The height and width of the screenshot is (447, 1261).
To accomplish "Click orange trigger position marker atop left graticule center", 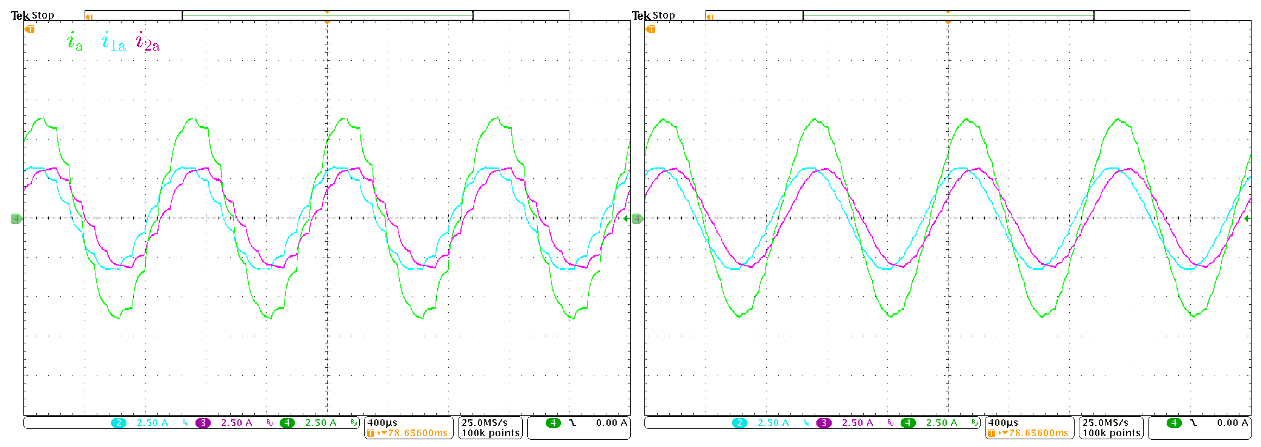I will [327, 22].
